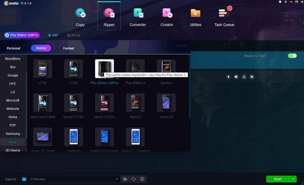Expand the Save to path dropdown arrow

117,179
